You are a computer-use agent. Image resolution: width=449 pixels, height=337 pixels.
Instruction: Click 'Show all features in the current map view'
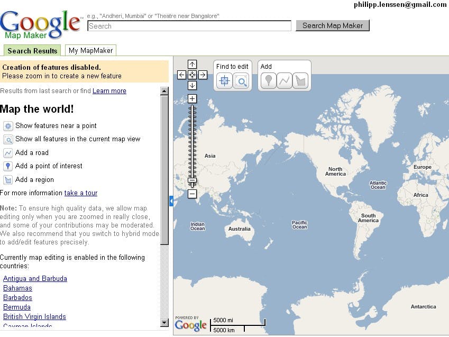pyautogui.click(x=78, y=139)
